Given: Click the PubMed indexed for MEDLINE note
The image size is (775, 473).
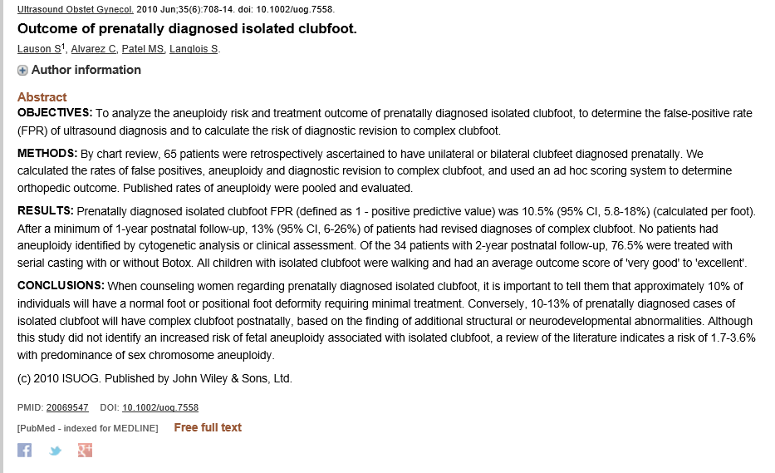Looking at the screenshot, I should (87, 428).
